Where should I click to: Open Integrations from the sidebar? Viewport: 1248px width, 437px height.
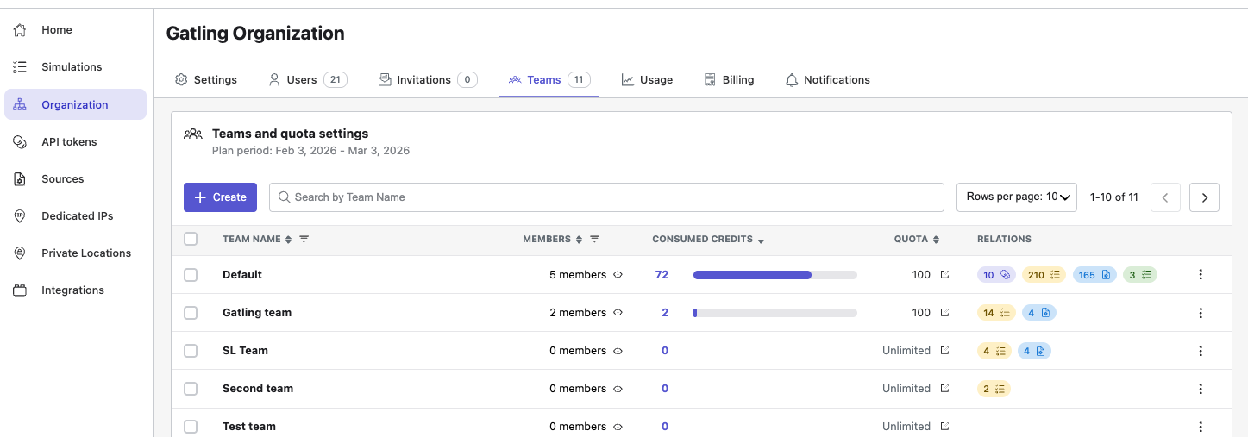point(72,290)
